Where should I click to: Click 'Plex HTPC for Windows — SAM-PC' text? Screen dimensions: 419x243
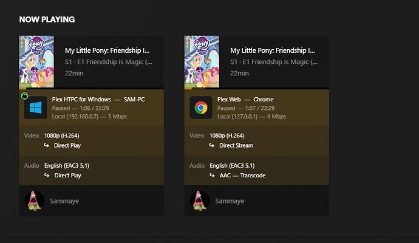(x=98, y=100)
